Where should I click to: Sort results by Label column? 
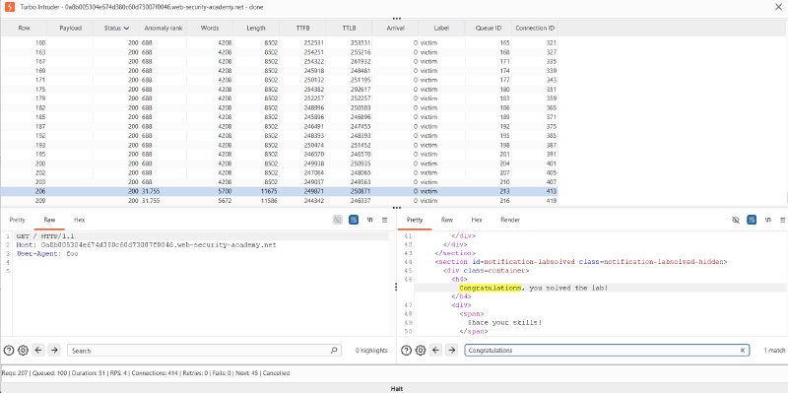pyautogui.click(x=441, y=29)
